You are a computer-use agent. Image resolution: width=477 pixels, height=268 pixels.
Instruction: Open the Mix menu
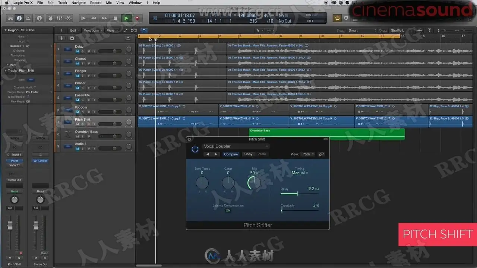(109, 3)
